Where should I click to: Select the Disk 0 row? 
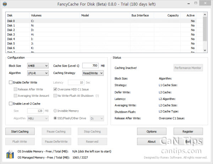click(101, 21)
